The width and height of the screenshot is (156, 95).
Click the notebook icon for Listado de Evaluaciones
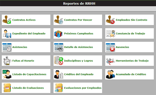click(x=7, y=88)
